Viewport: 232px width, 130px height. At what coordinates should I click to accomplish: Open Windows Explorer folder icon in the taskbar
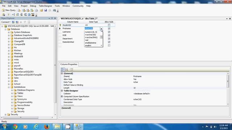57,127
